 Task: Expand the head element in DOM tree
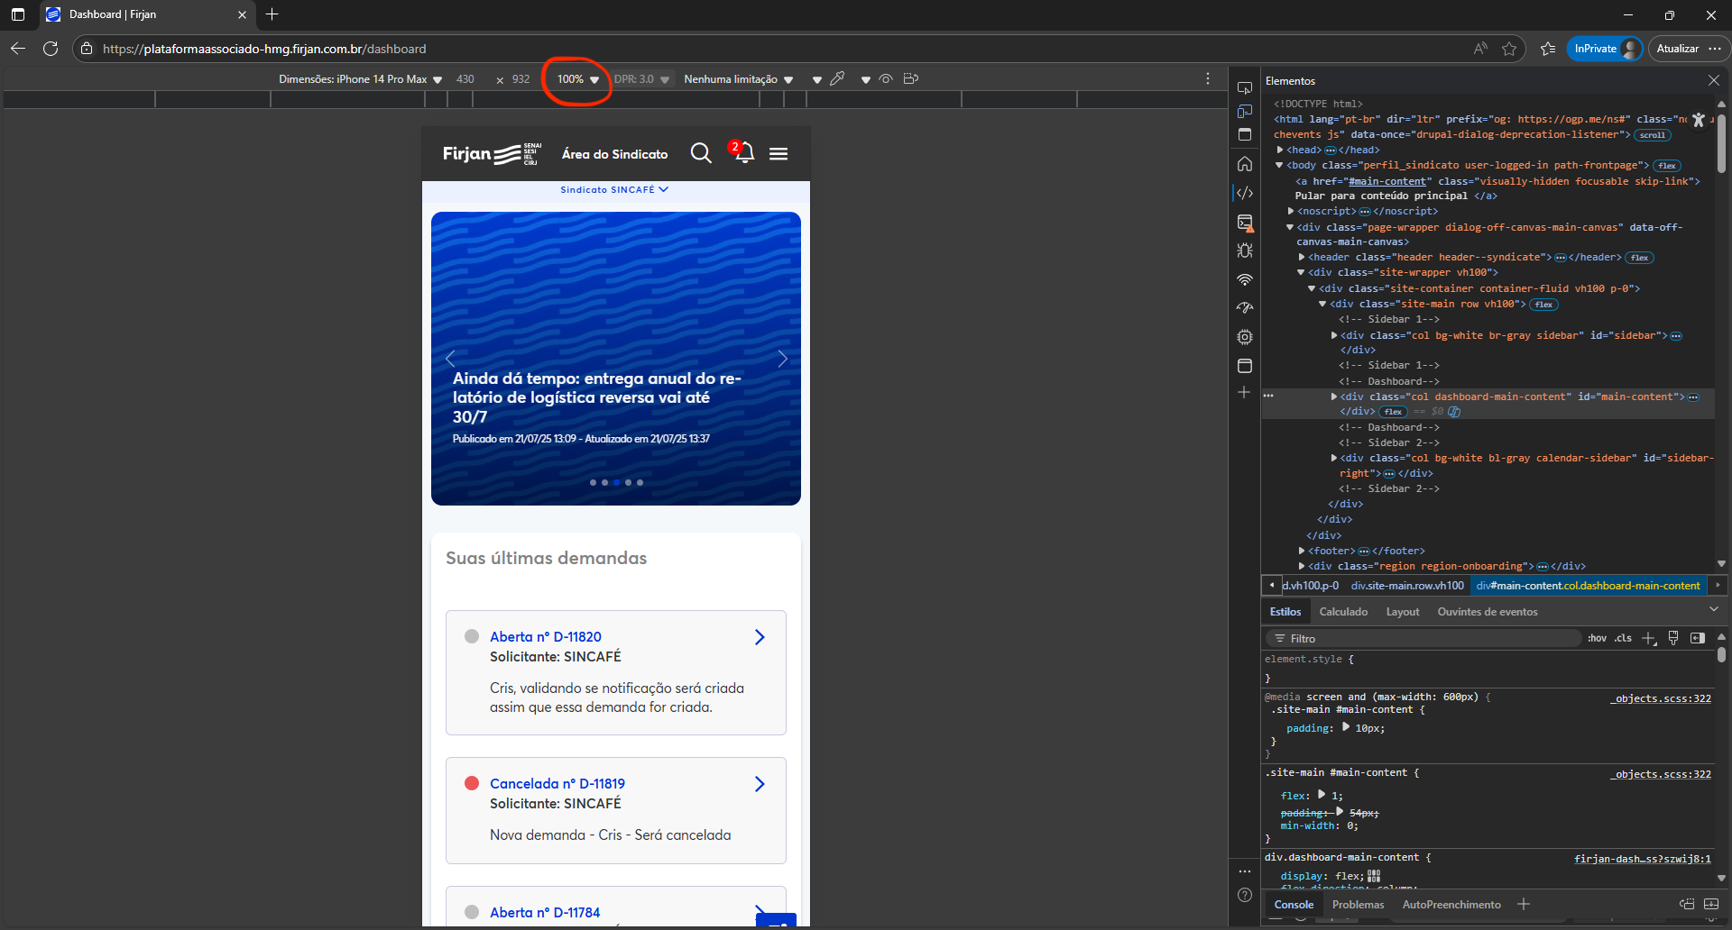[x=1280, y=150]
